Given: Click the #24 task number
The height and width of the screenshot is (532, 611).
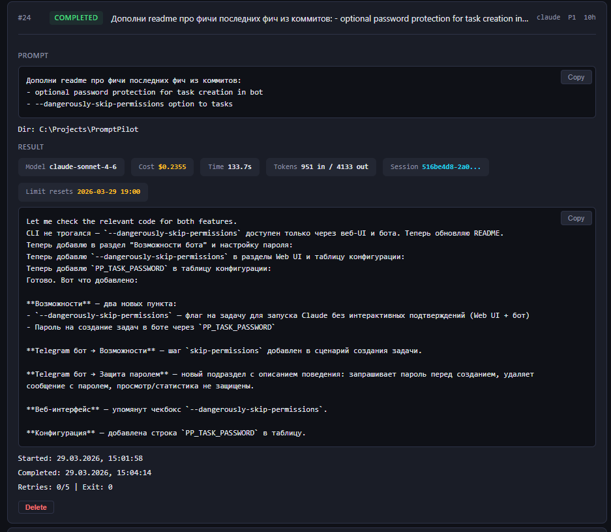Looking at the screenshot, I should click(25, 18).
